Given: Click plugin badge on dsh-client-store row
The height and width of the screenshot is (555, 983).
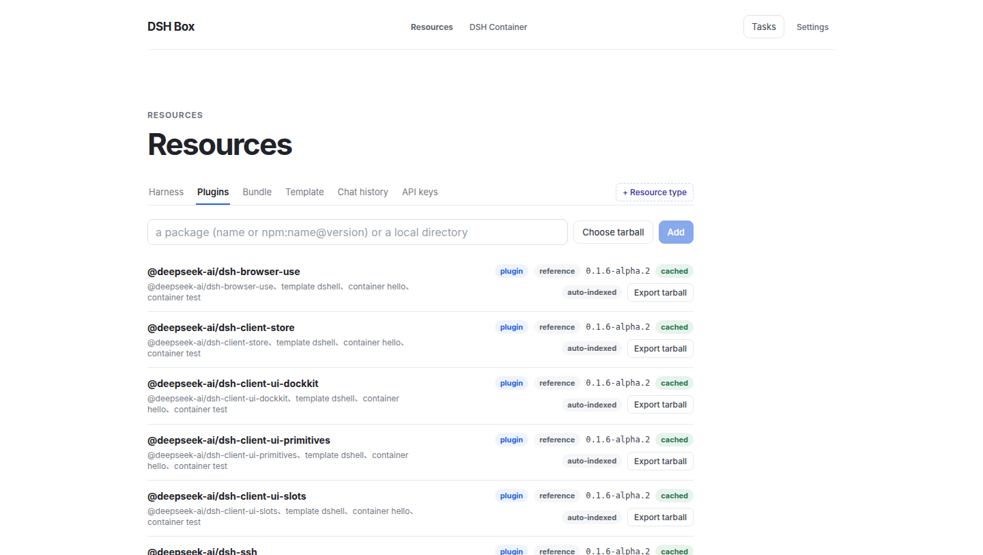Looking at the screenshot, I should [511, 327].
